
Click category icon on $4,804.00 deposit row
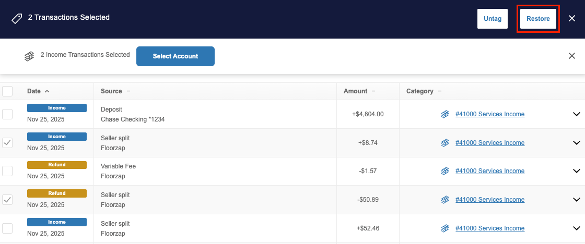pyautogui.click(x=445, y=114)
